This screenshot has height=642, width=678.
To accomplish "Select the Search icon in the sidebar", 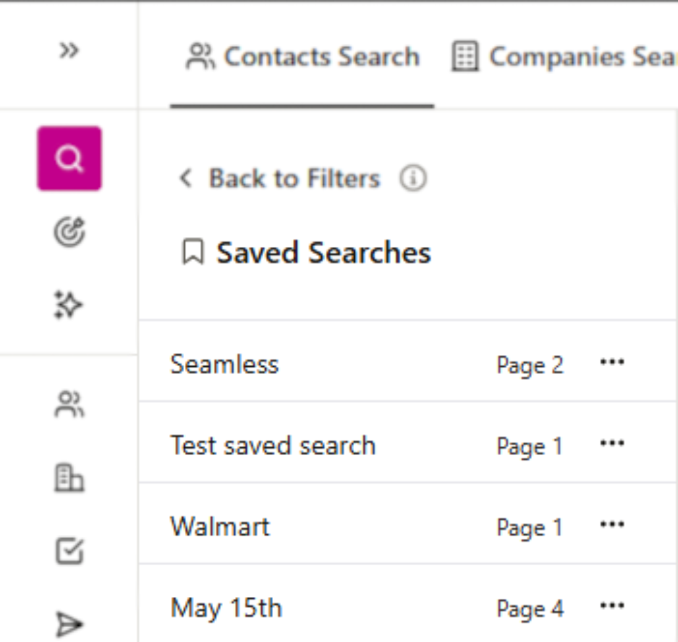I will [69, 156].
